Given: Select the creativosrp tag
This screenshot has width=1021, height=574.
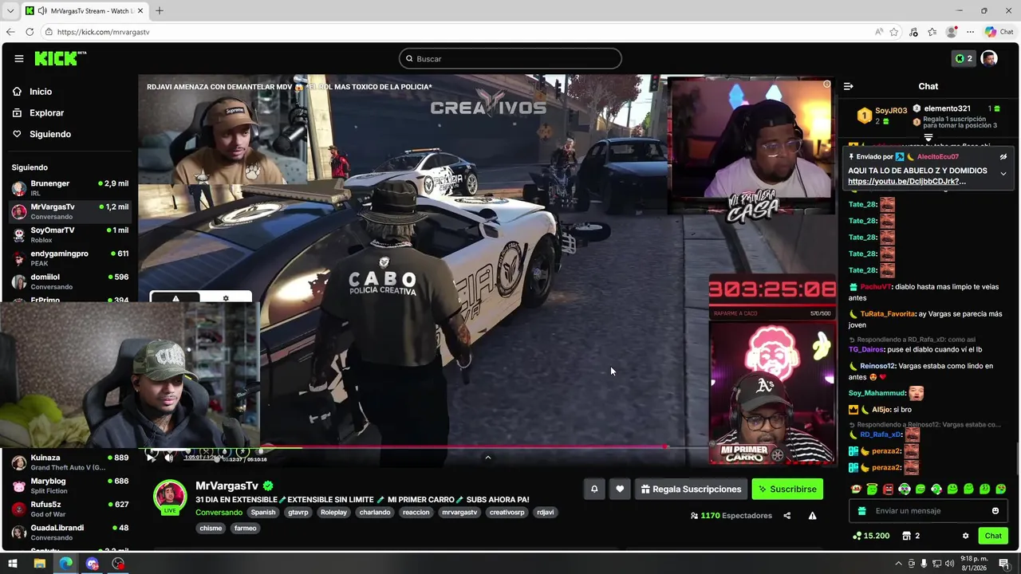Looking at the screenshot, I should click(x=507, y=513).
